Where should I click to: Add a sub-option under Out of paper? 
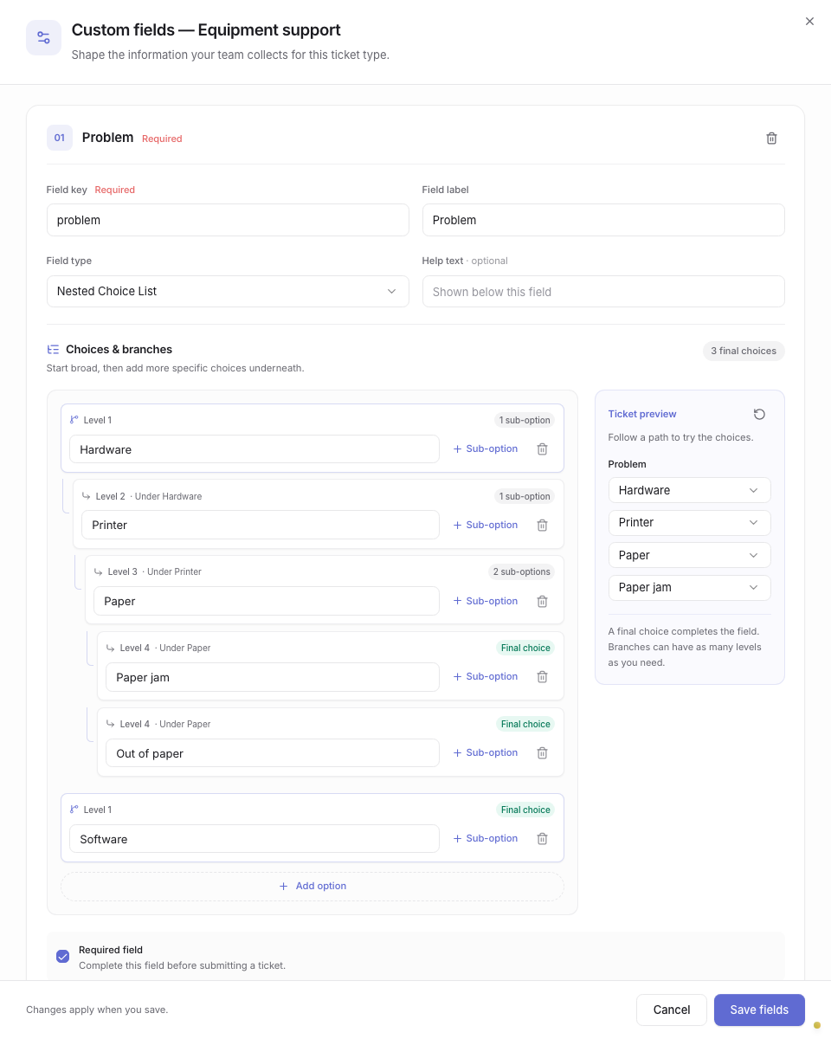pyautogui.click(x=486, y=752)
